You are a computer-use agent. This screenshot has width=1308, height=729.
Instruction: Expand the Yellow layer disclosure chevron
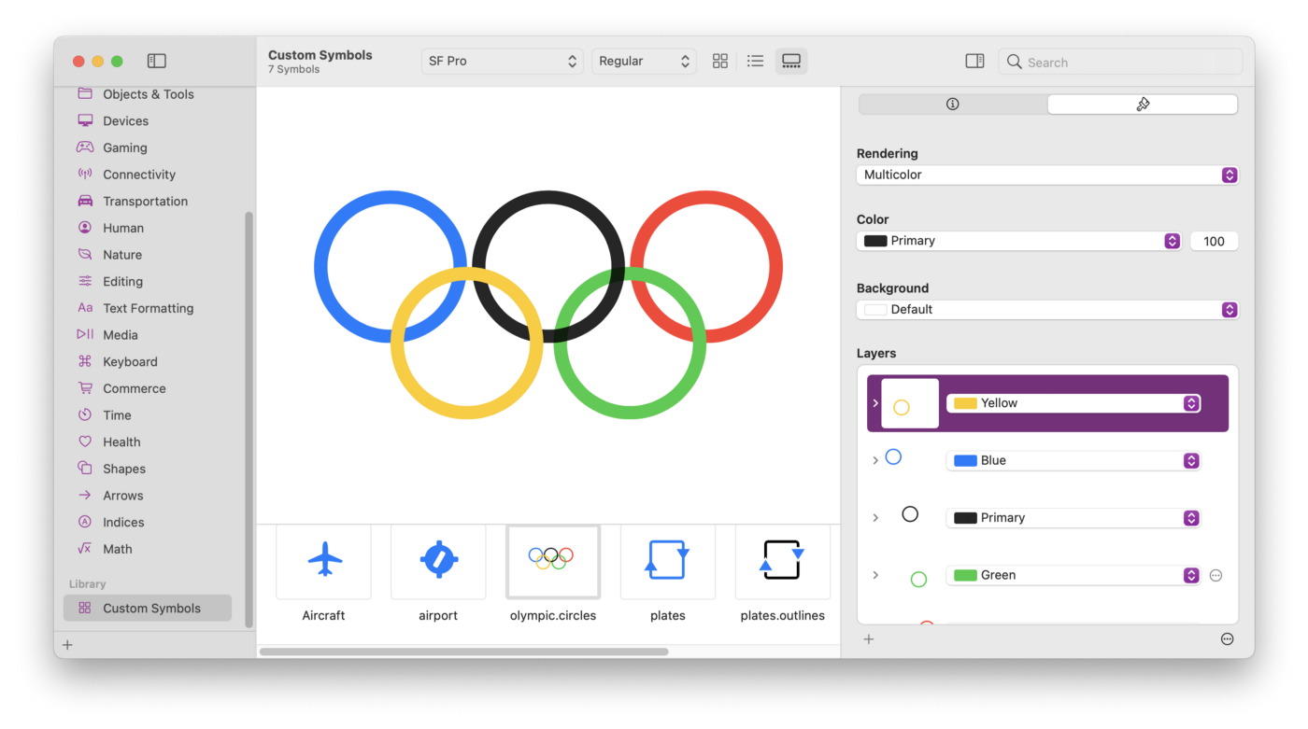coord(875,403)
